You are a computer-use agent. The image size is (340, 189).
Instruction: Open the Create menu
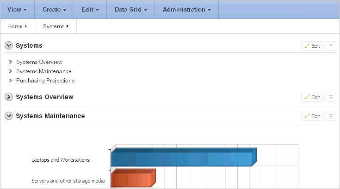[54, 10]
